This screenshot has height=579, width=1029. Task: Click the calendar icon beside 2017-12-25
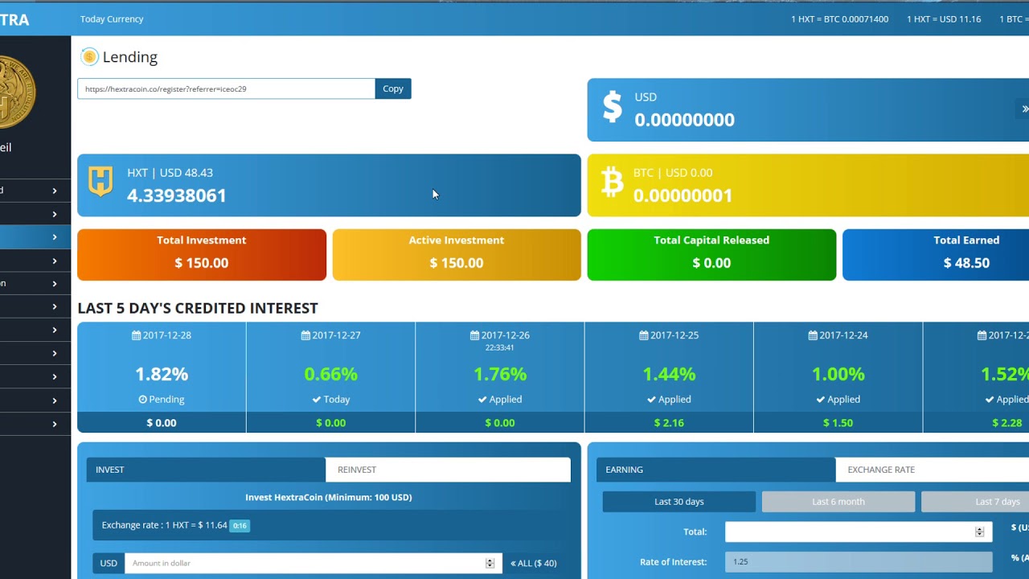(644, 335)
